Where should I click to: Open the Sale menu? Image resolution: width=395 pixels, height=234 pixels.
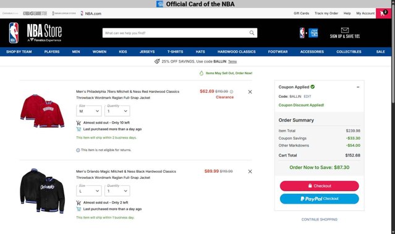coord(380,52)
